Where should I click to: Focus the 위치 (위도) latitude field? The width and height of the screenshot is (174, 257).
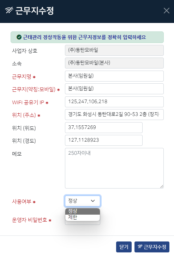(x=104, y=127)
